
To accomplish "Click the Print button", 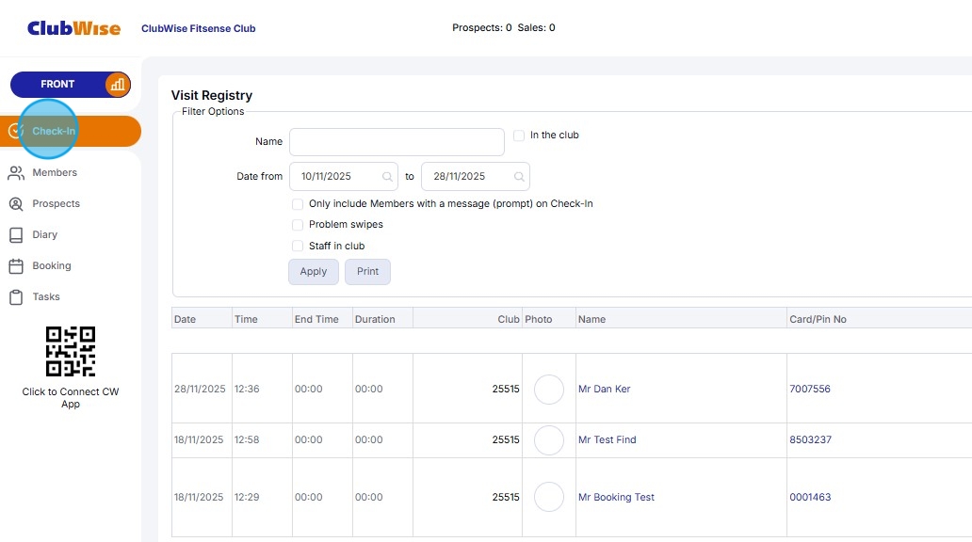I will [x=367, y=271].
